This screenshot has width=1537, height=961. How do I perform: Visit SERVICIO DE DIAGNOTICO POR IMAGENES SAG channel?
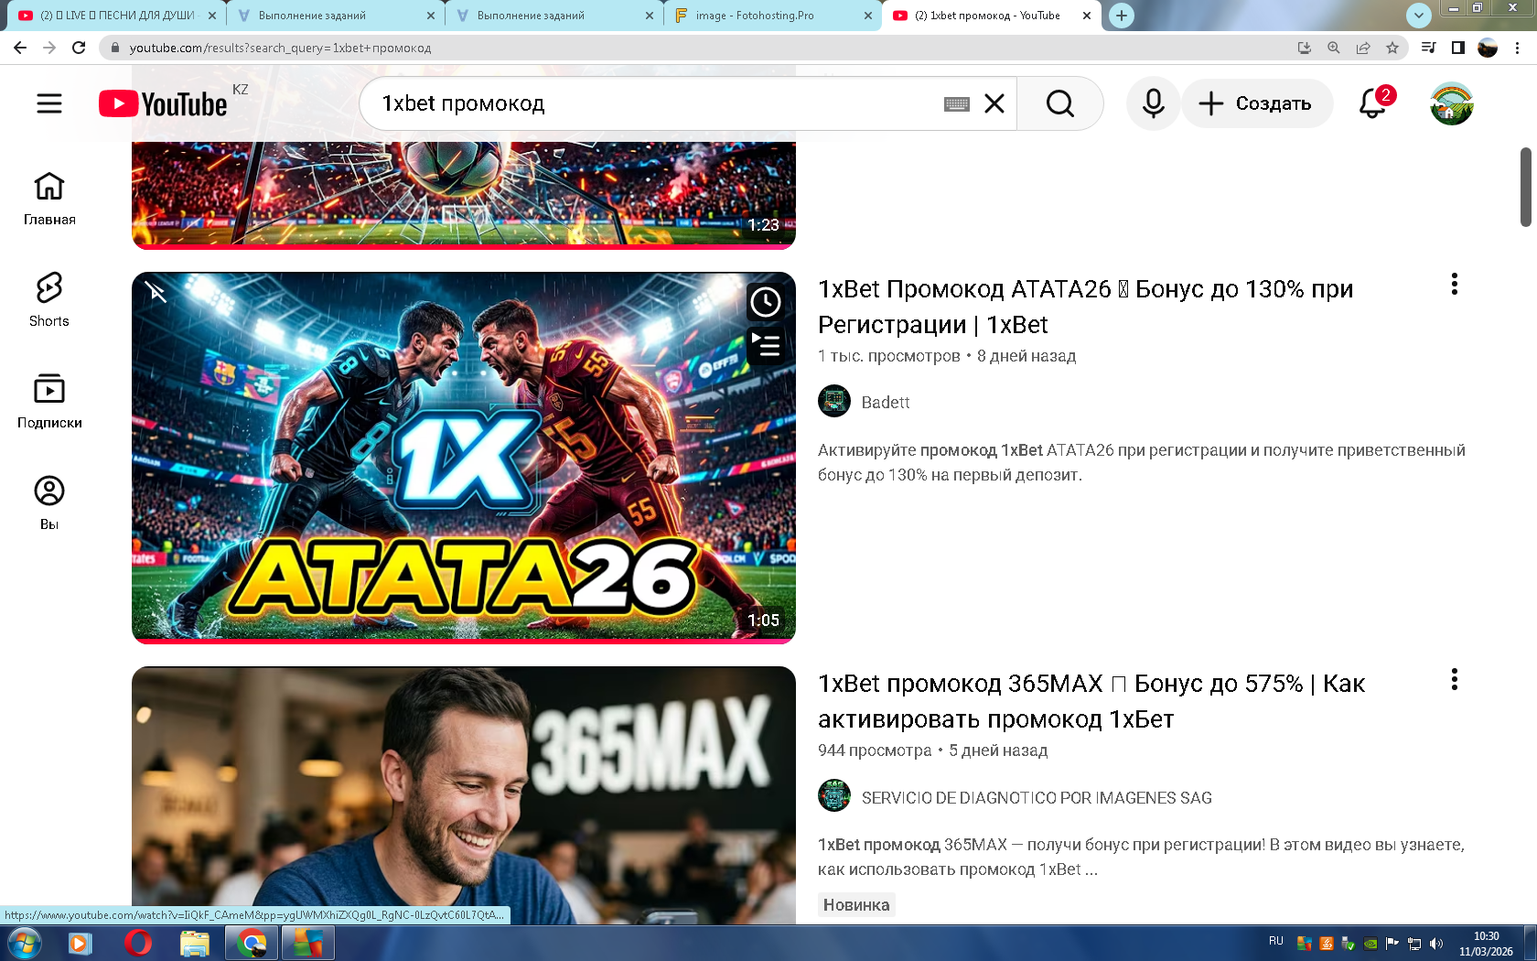(1037, 798)
